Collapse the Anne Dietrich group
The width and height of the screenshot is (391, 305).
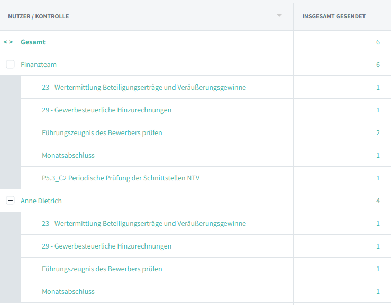pos(10,201)
